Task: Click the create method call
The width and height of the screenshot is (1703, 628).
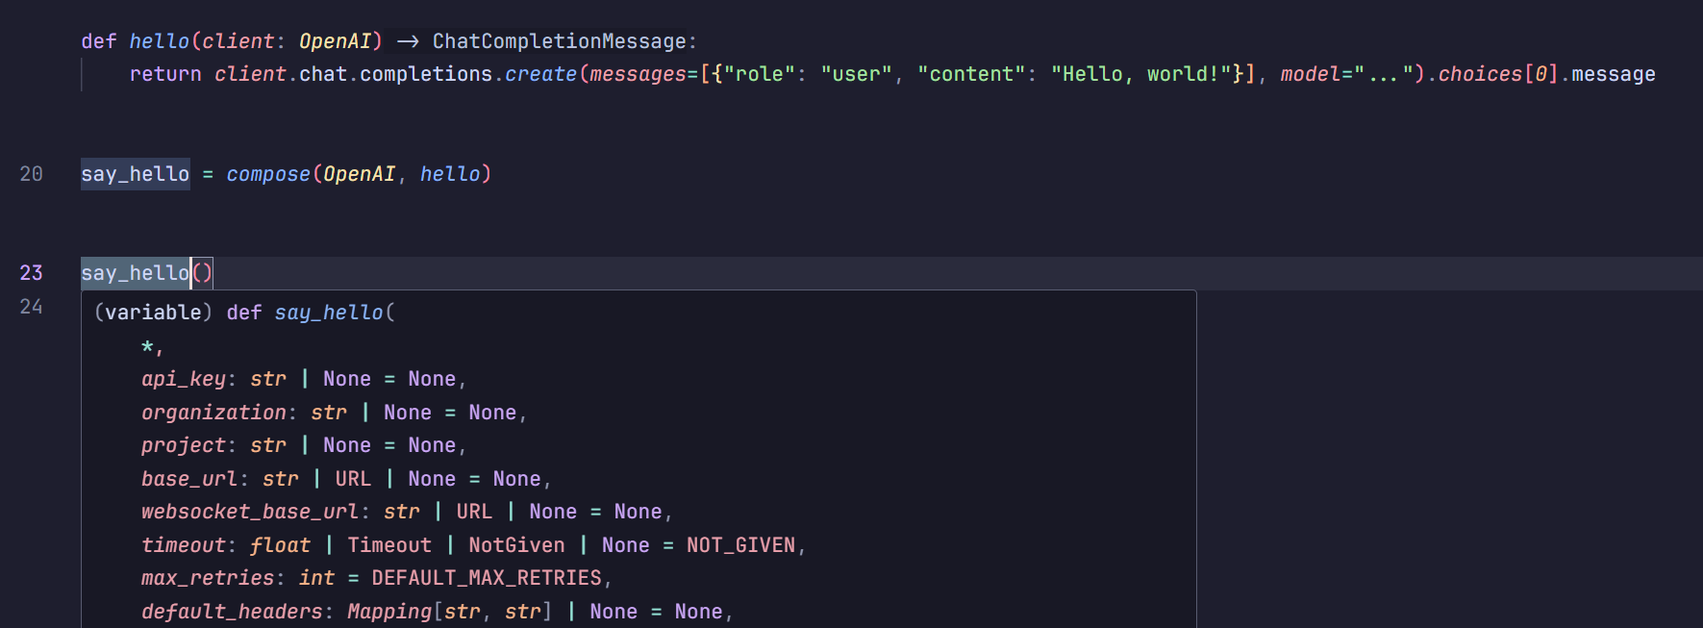Action: [539, 74]
